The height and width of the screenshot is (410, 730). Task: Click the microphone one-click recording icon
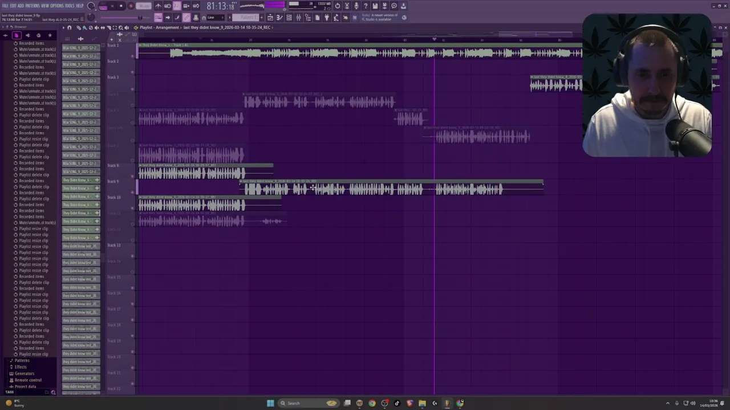pos(356,6)
